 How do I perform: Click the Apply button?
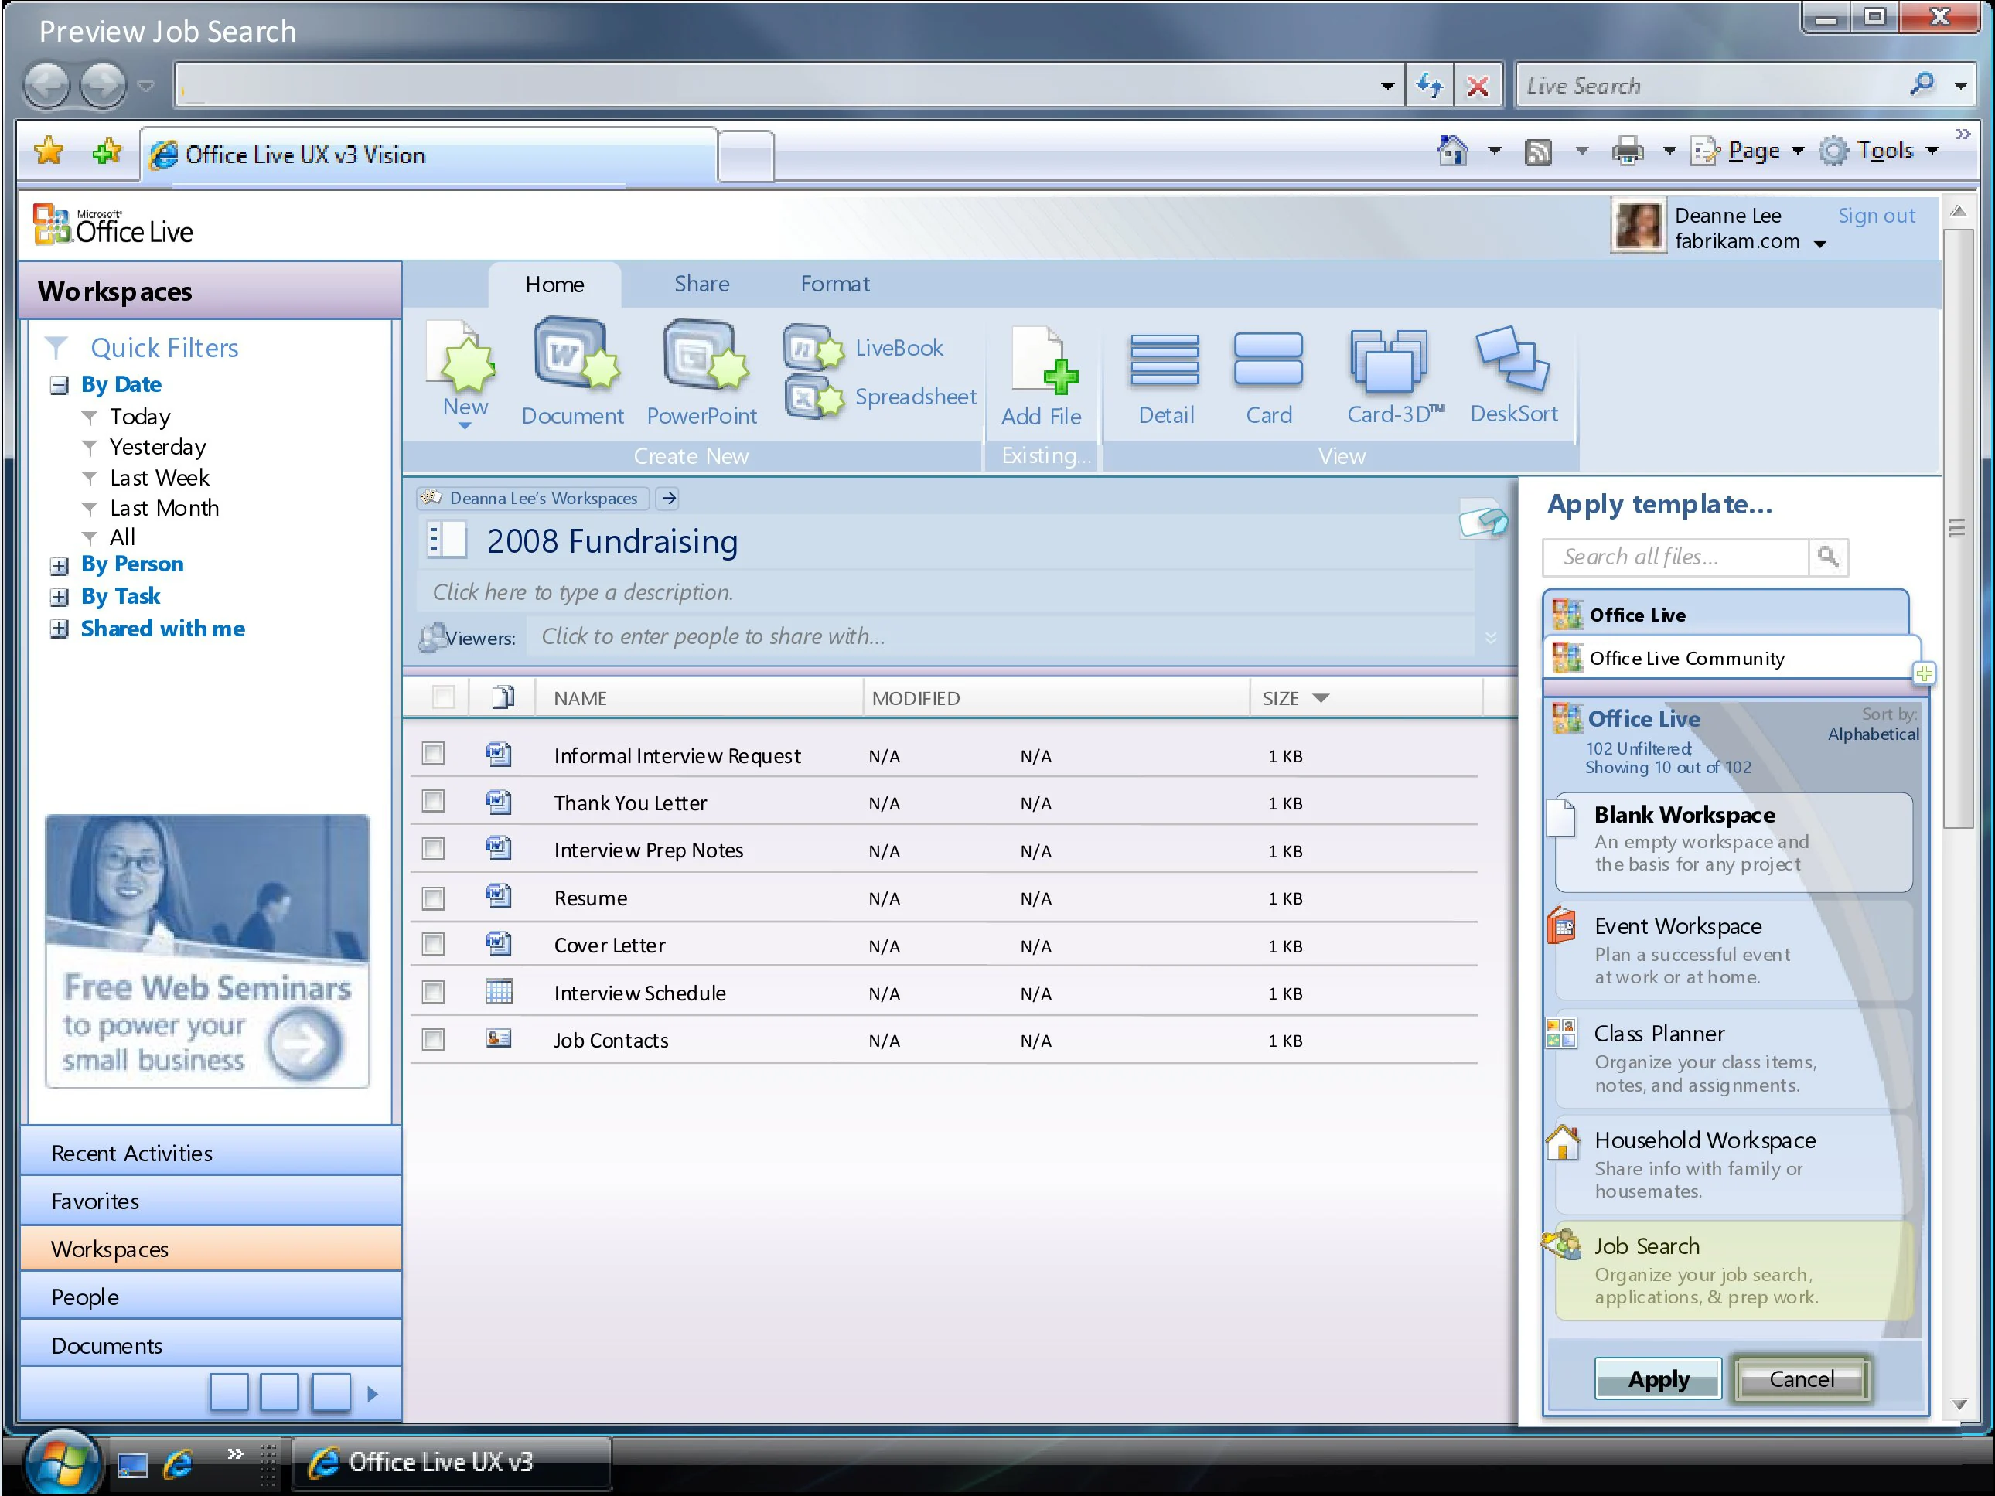click(x=1658, y=1378)
